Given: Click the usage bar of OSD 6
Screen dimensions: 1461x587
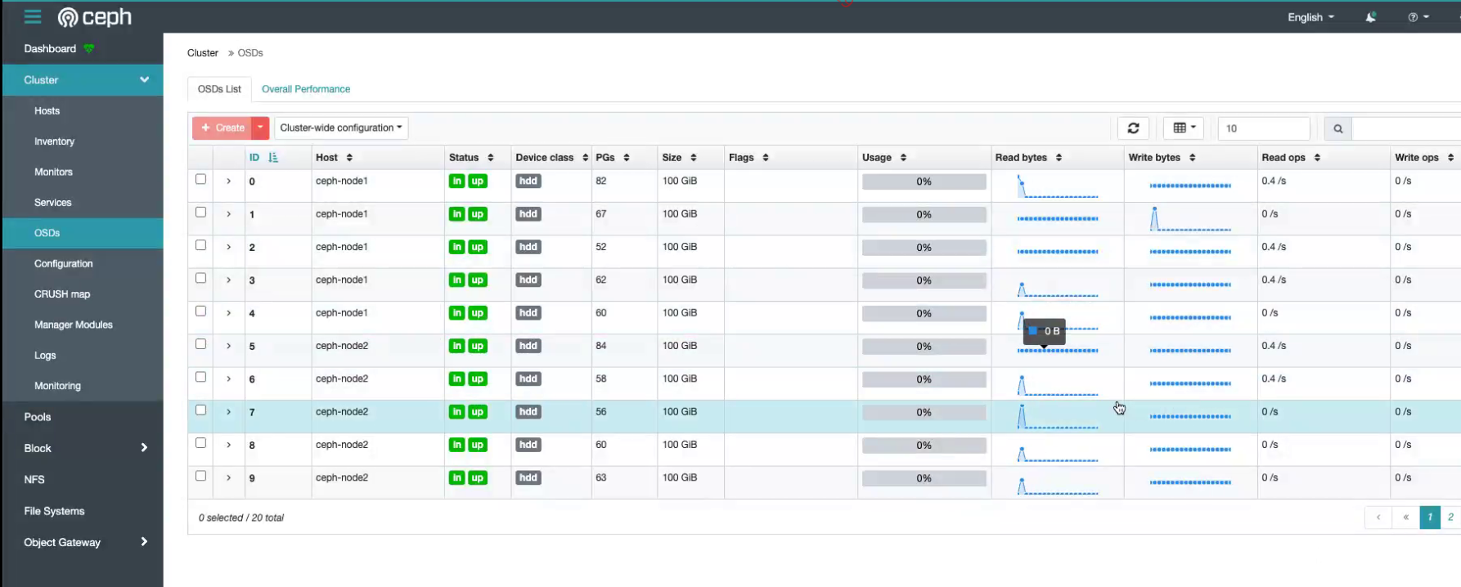Looking at the screenshot, I should (x=924, y=379).
